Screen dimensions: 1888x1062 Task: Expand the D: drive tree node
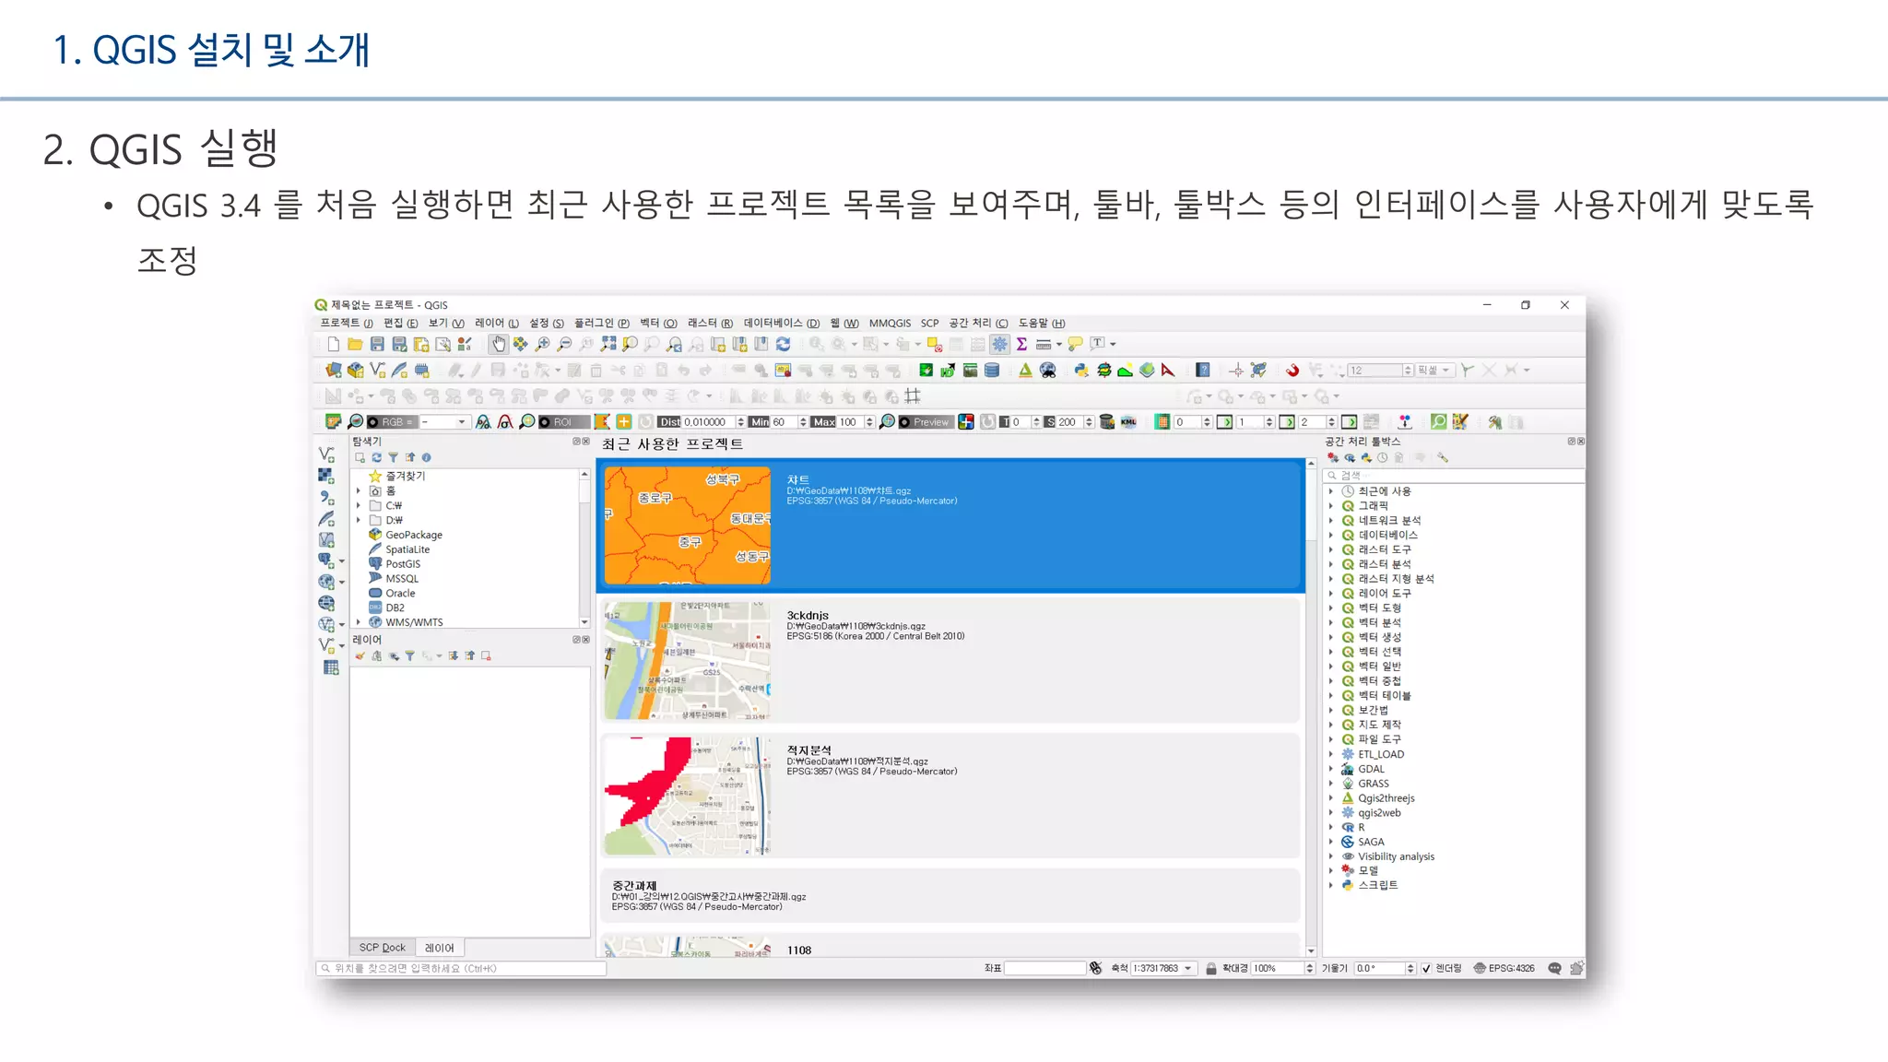coord(359,521)
